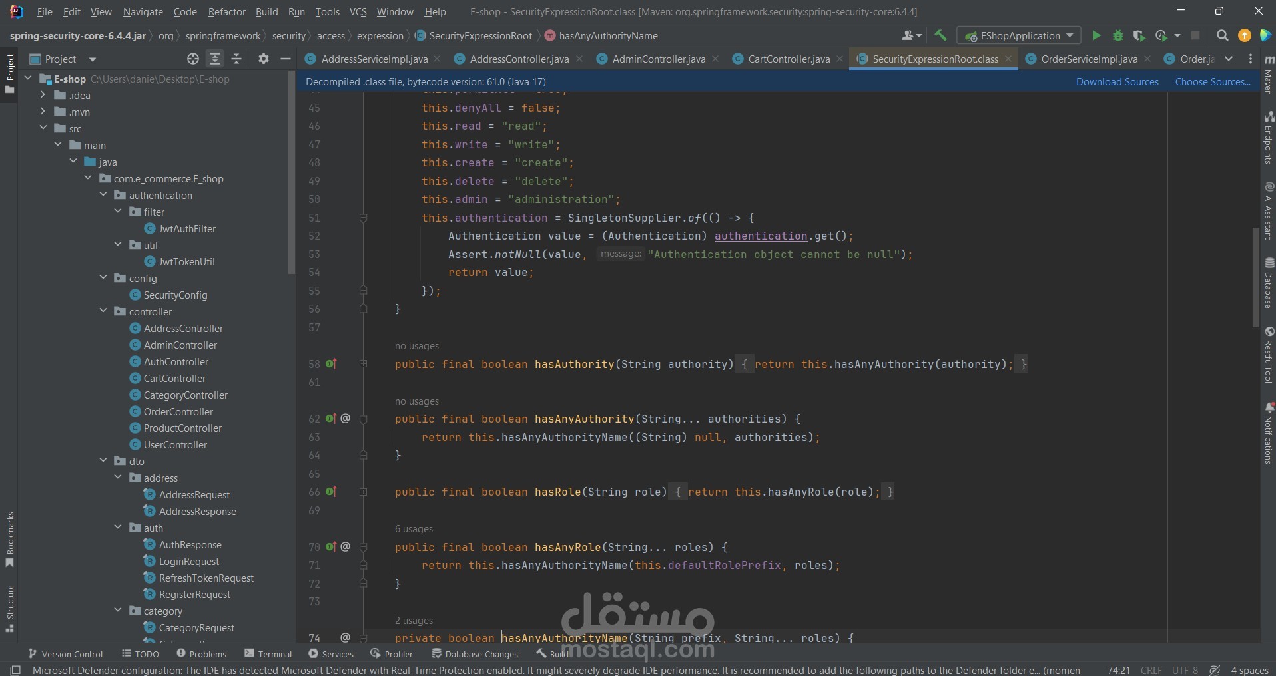This screenshot has height=676, width=1276.
Task: Click the Choose Sources link
Action: coord(1213,82)
